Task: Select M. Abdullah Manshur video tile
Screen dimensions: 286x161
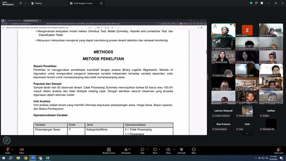Action: tap(247, 97)
